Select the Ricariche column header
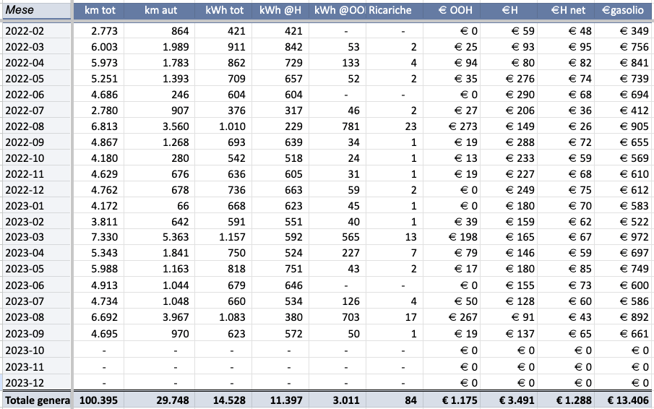The width and height of the screenshot is (654, 409). (390, 11)
